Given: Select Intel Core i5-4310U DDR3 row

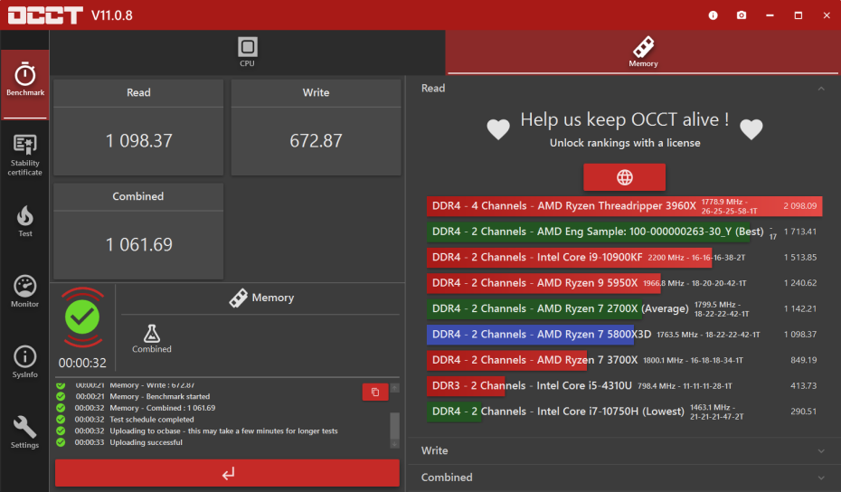Looking at the screenshot, I should [624, 386].
